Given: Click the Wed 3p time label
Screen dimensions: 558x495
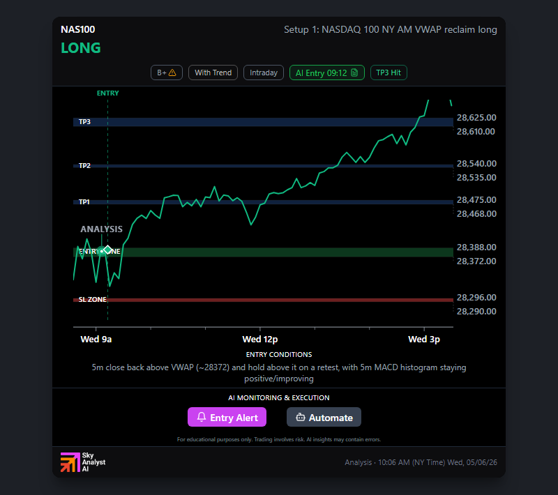Looking at the screenshot, I should coord(424,340).
